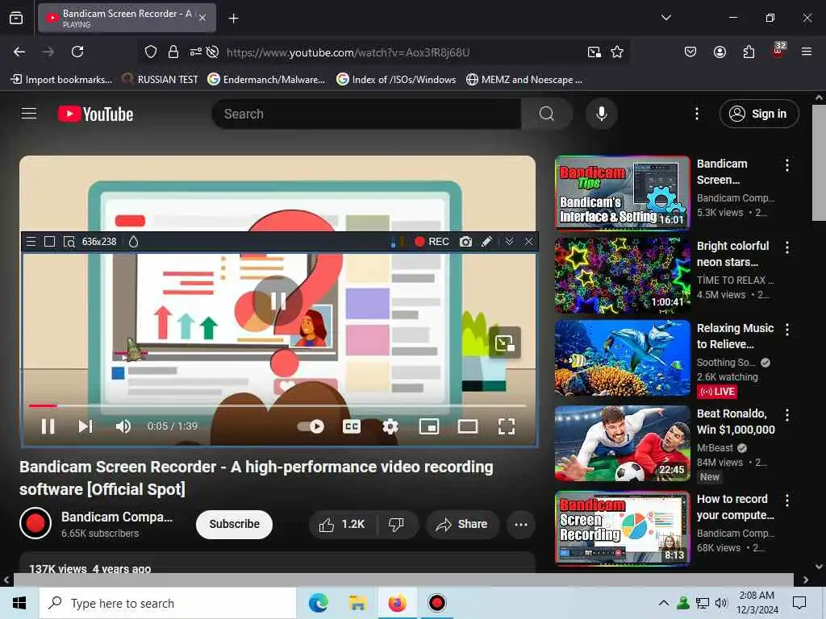This screenshot has width=826, height=619.
Task: Click the 636x238 recording size label
Action: (99, 242)
